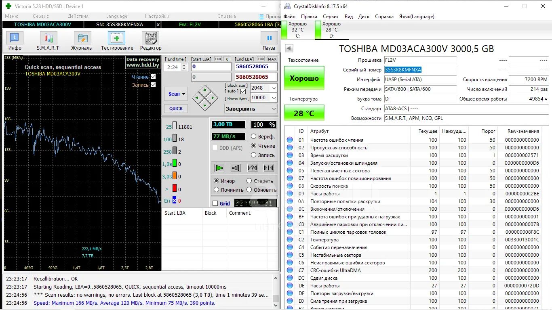552x310 pixels.
Task: Open the Действия menu in Victoria
Action: 78,16
